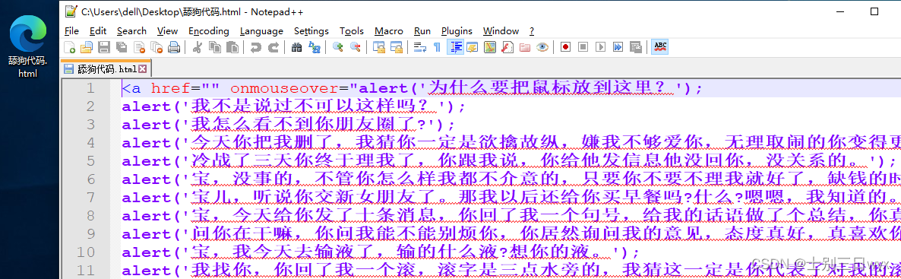The width and height of the screenshot is (901, 279).
Task: Toggle the Word Wrap toolbar icon
Action: (x=420, y=47)
